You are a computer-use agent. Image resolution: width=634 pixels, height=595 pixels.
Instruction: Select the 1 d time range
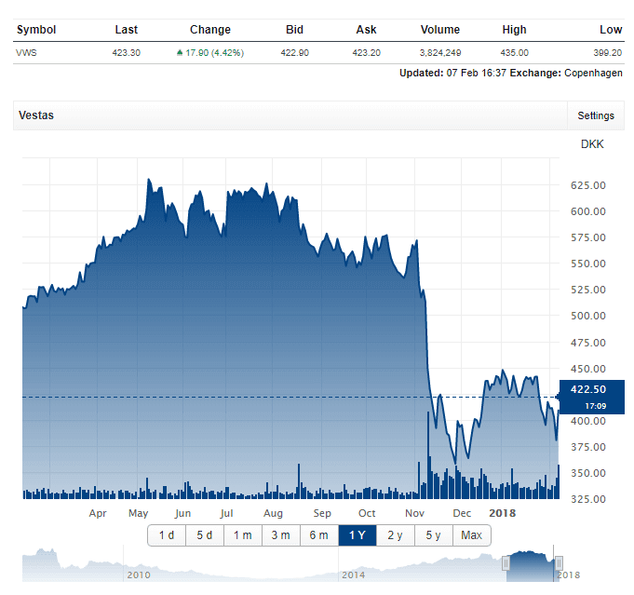click(x=167, y=535)
